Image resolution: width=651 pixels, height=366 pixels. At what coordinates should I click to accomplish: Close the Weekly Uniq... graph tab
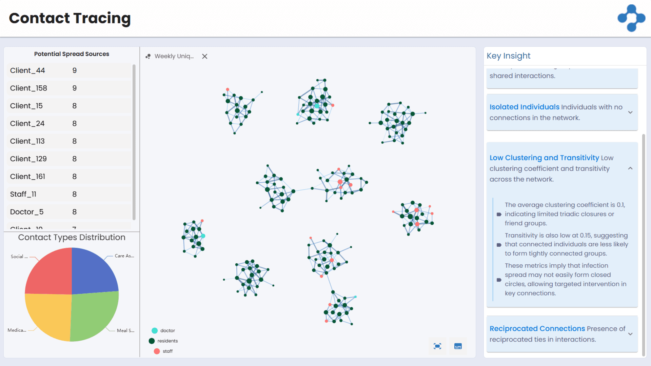pos(204,56)
